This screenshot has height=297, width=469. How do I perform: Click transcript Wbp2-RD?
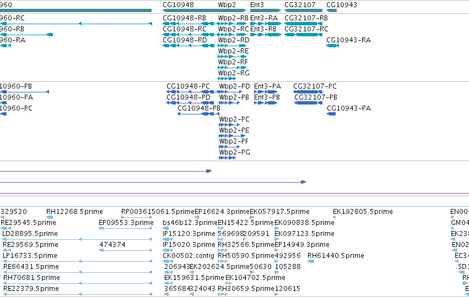click(234, 40)
